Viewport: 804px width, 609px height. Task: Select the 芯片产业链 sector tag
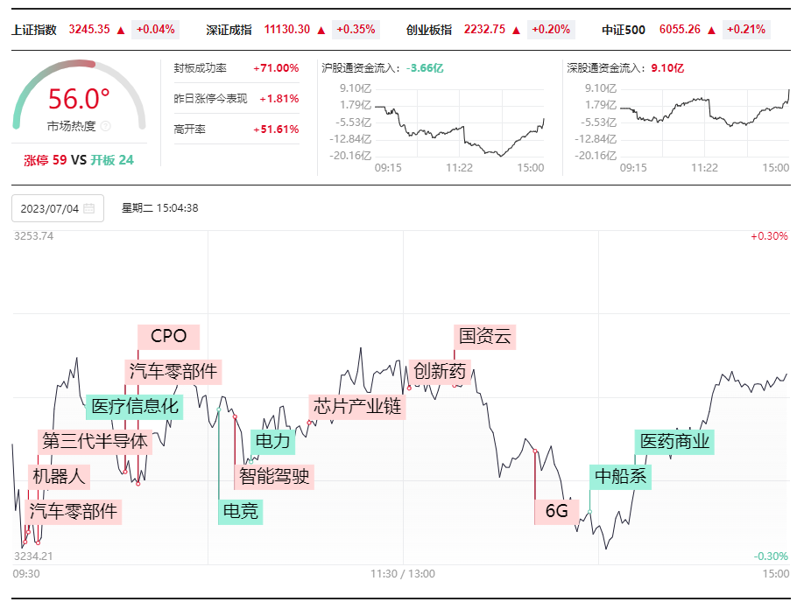click(x=357, y=407)
